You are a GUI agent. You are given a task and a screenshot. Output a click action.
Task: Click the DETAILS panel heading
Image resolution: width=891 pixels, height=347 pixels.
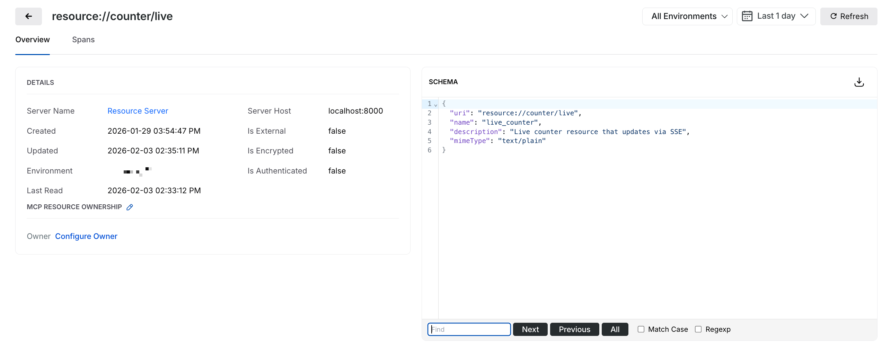point(40,82)
